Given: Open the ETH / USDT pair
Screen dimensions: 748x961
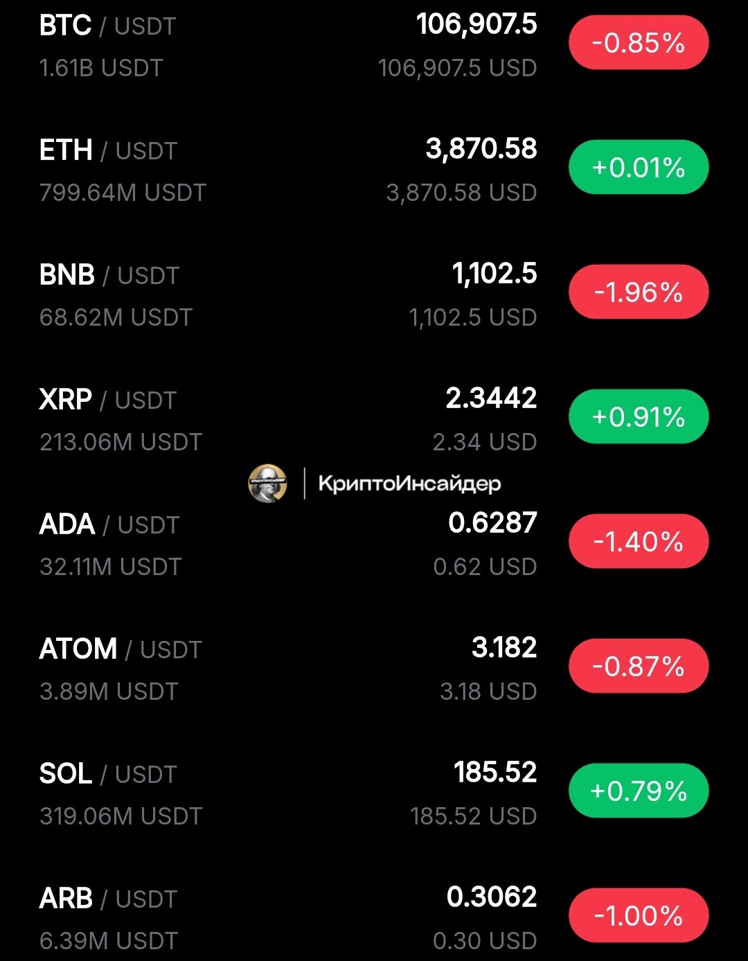Looking at the screenshot, I should click(108, 151).
